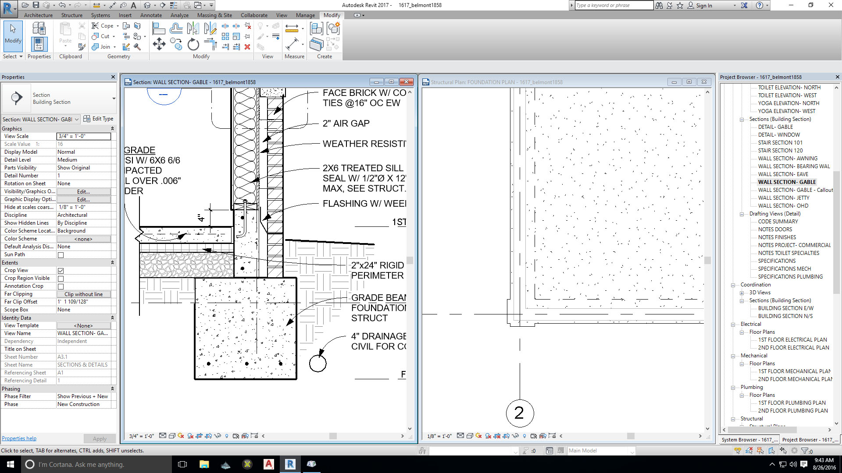Uncheck the Crop View checkbox
This screenshot has height=473, width=842.
(61, 271)
